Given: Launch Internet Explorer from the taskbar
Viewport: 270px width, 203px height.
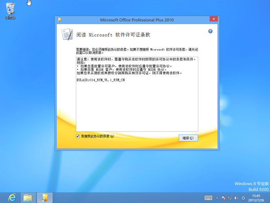Looking at the screenshot, I should pos(12,198).
